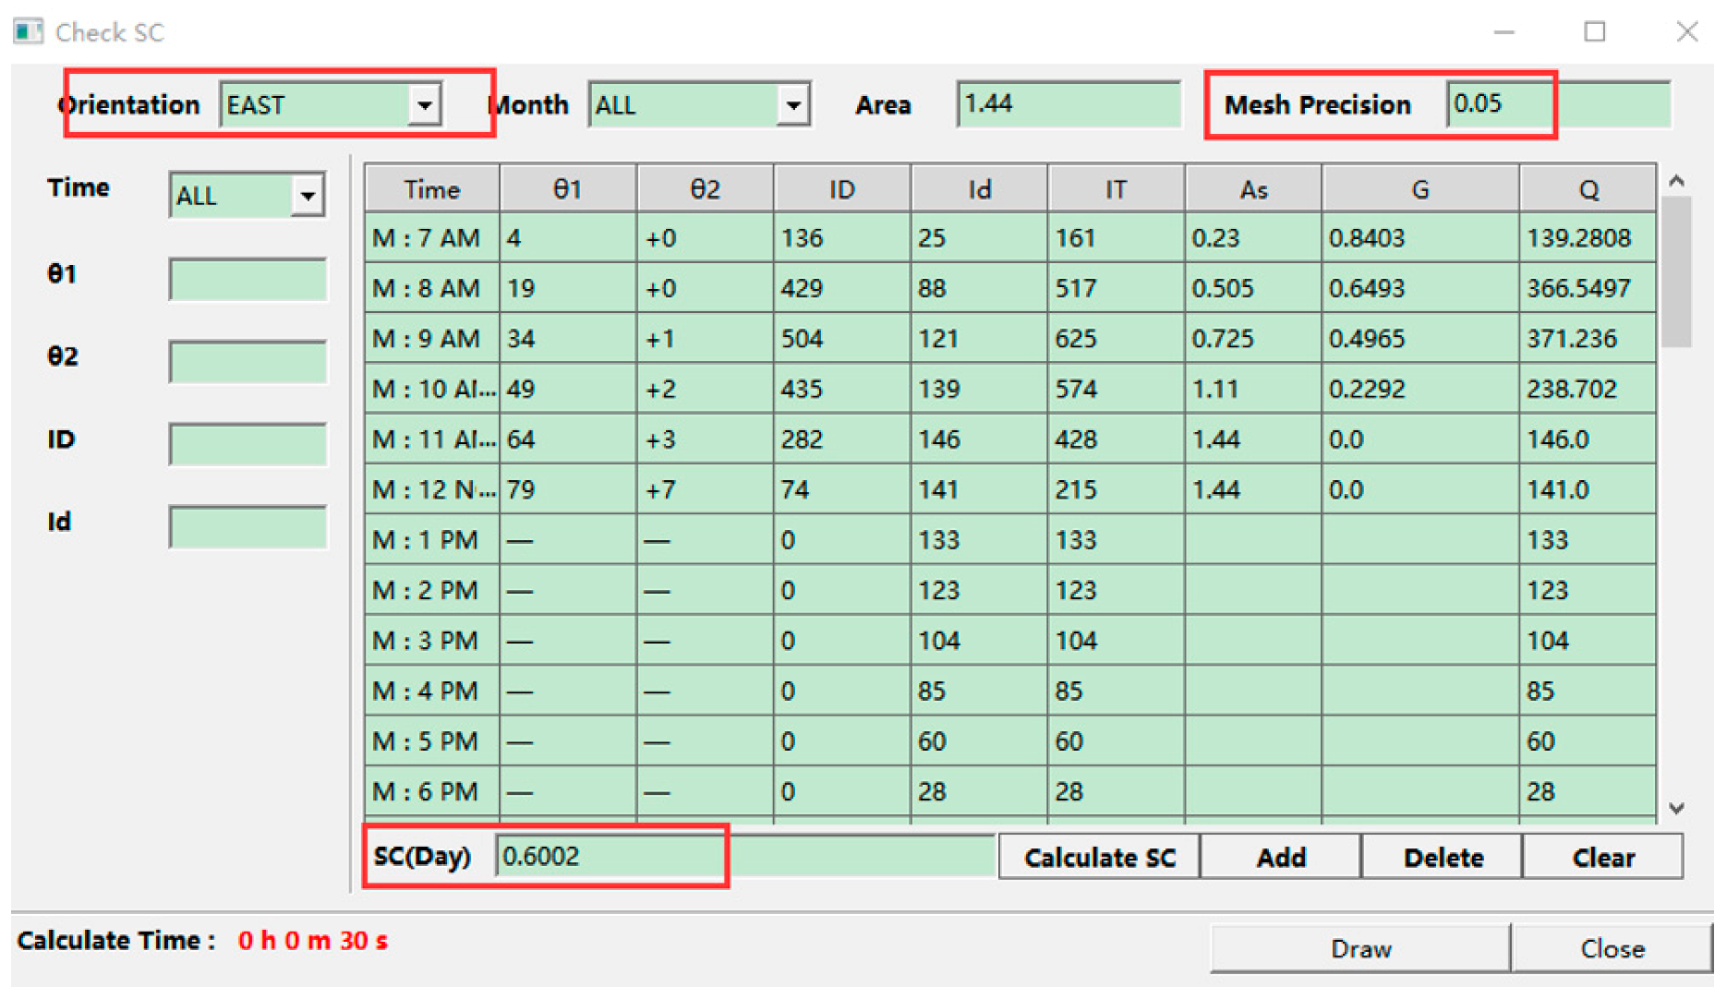Select the θ2 input box on the left
Screen dimensions: 1727x999
[248, 361]
